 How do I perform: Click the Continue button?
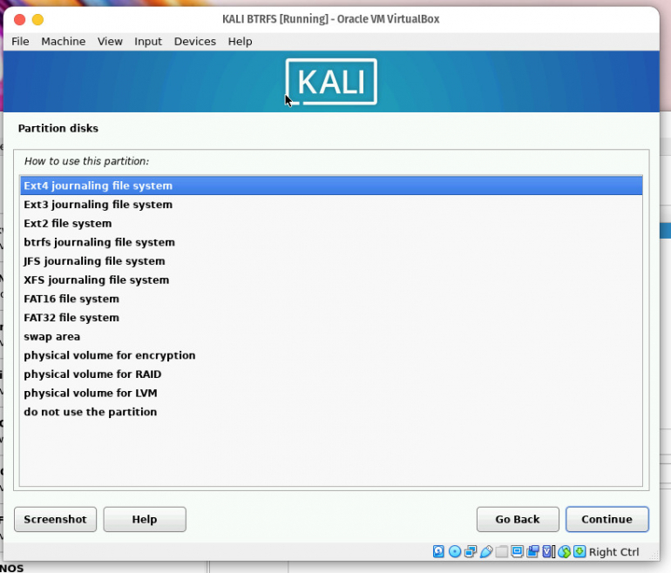607,519
